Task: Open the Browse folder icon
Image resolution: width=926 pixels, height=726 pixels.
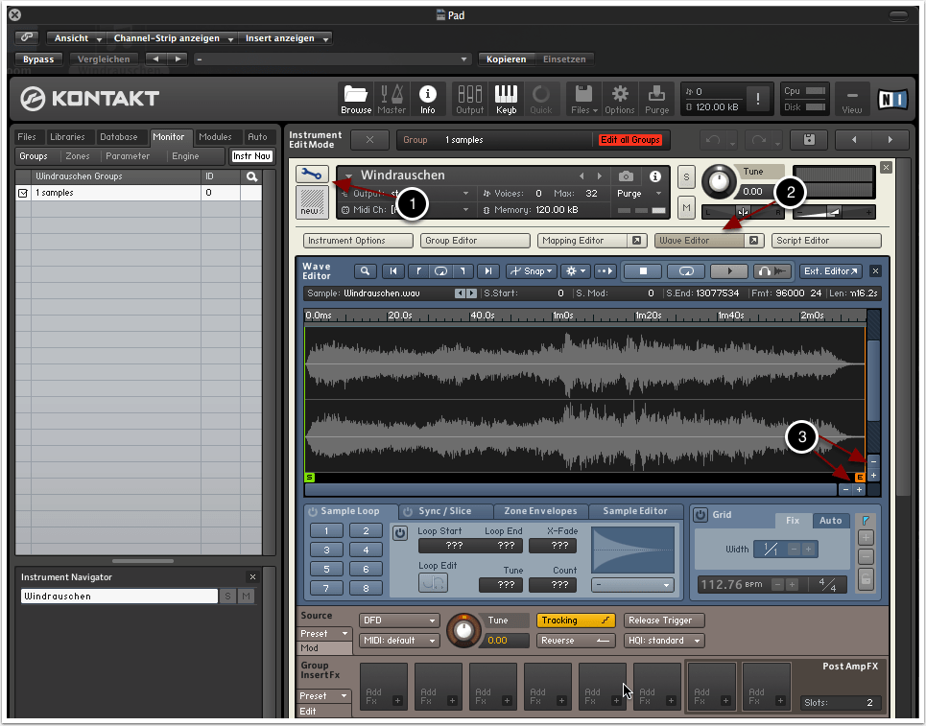Action: pos(356,98)
